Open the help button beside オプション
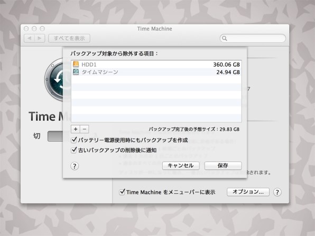 [x=277, y=192]
